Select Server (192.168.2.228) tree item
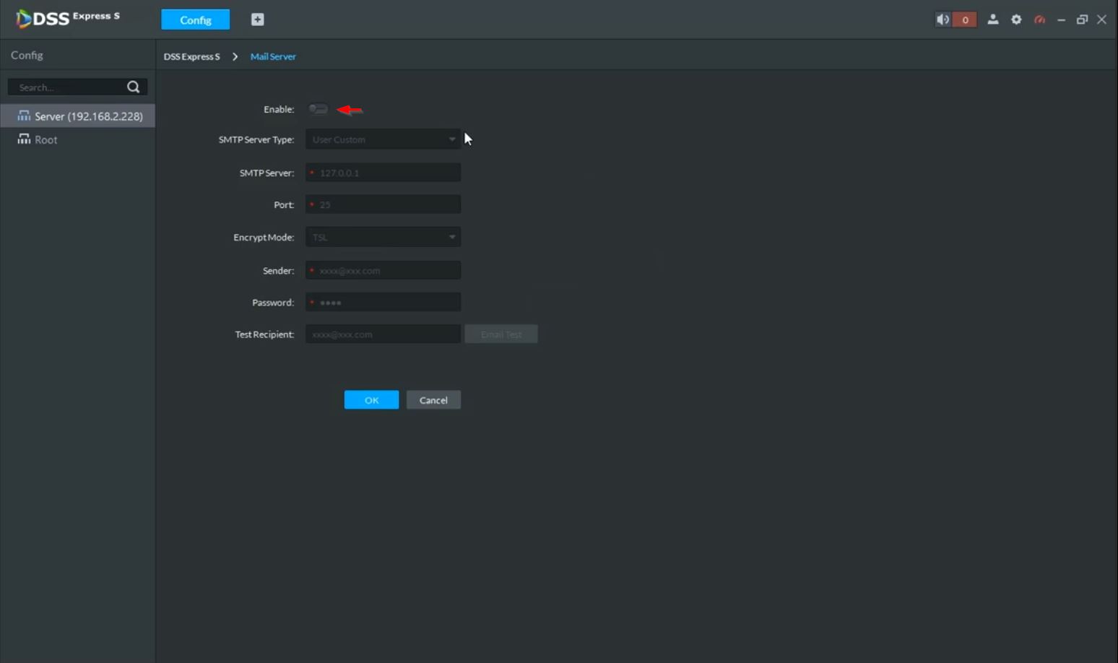Screen dimensions: 1118x663 coord(78,116)
